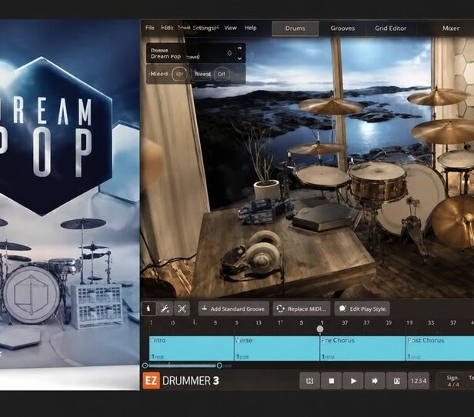The image size is (474, 417).
Task: Click bar number 13 on timeline ruler
Action: pyautogui.click(x=259, y=322)
